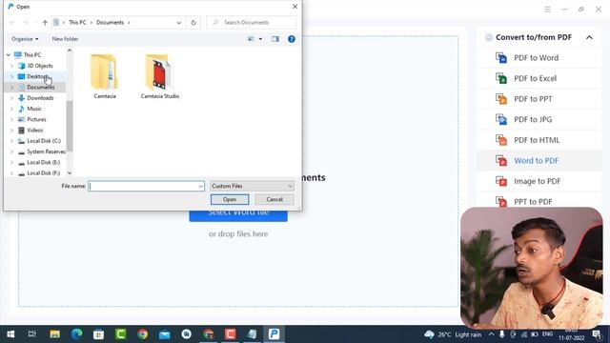The height and width of the screenshot is (343, 610).
Task: Select PDF to HTML conversion
Action: (537, 140)
